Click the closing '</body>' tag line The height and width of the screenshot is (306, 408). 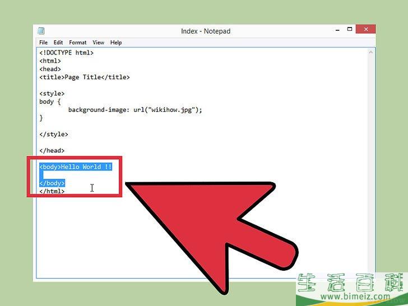pos(52,183)
